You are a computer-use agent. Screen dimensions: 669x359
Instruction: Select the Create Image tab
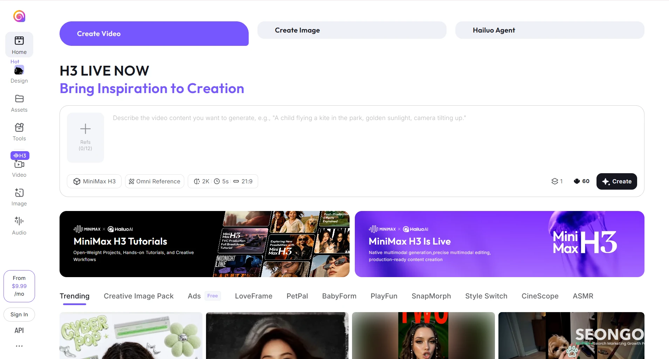[x=352, y=30]
